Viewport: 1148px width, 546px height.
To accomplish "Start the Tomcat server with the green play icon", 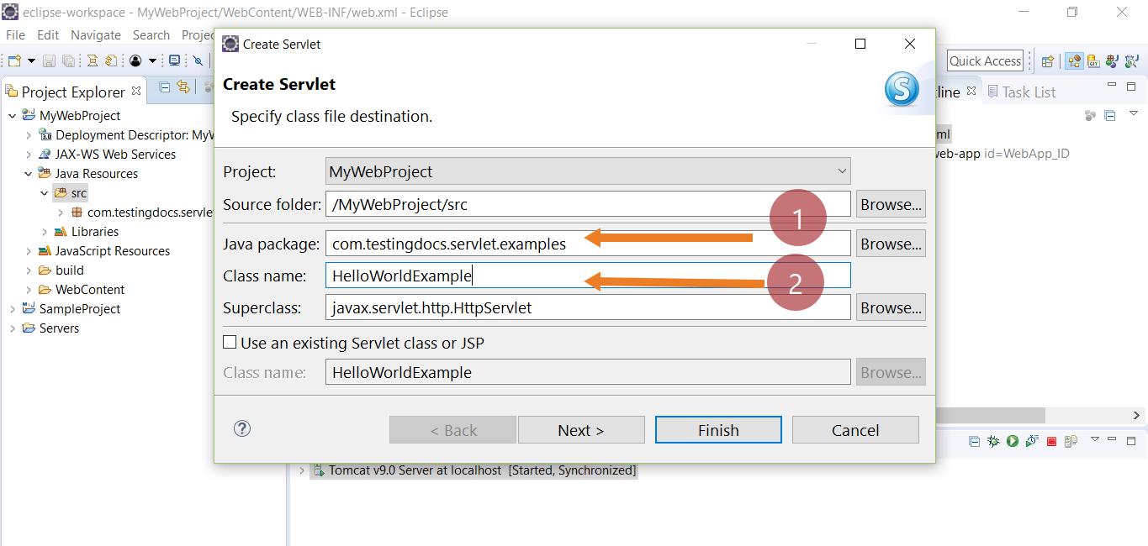I will (x=1013, y=440).
